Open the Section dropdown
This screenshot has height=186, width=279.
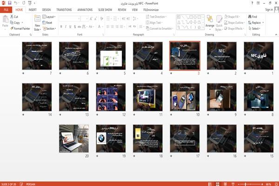coord(49,28)
